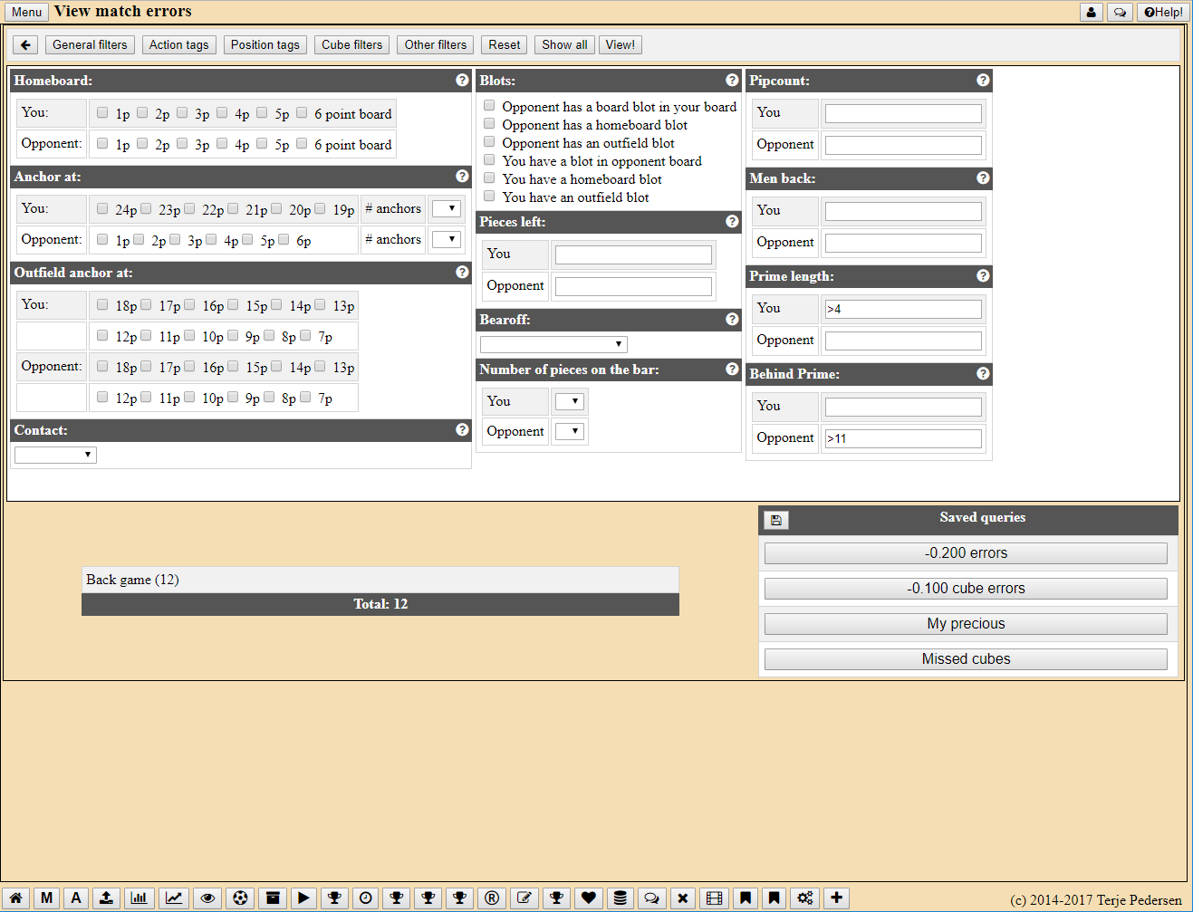Click the registered (R) icon
This screenshot has height=912, width=1193.
coord(491,898)
